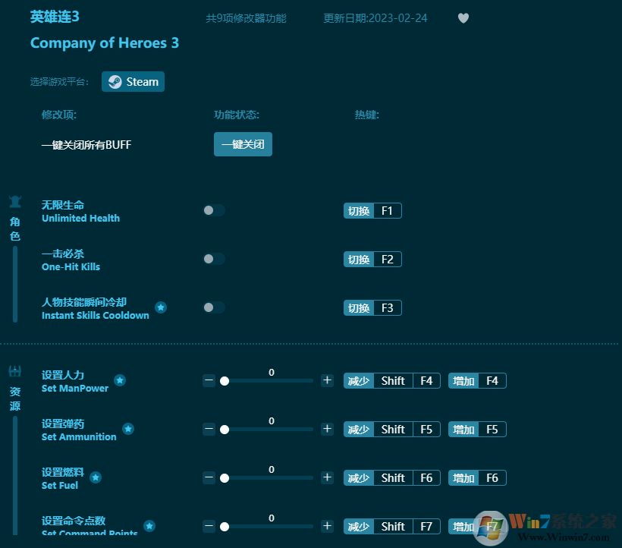Click the 切换 F2 hotkey button

[372, 259]
